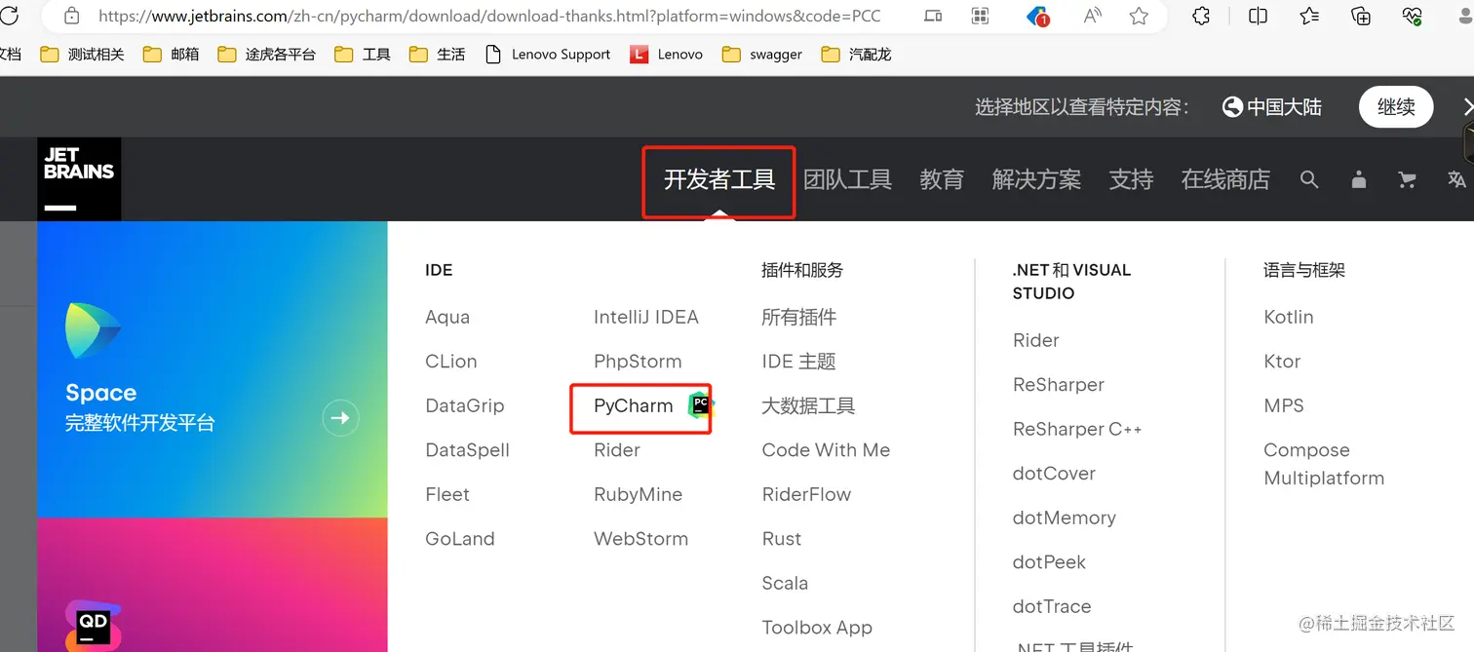Open DataGrip IDE link
Viewport: 1474px width, 652px height.
click(x=465, y=405)
